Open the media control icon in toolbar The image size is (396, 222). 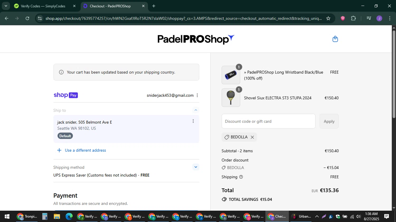pos(369,18)
